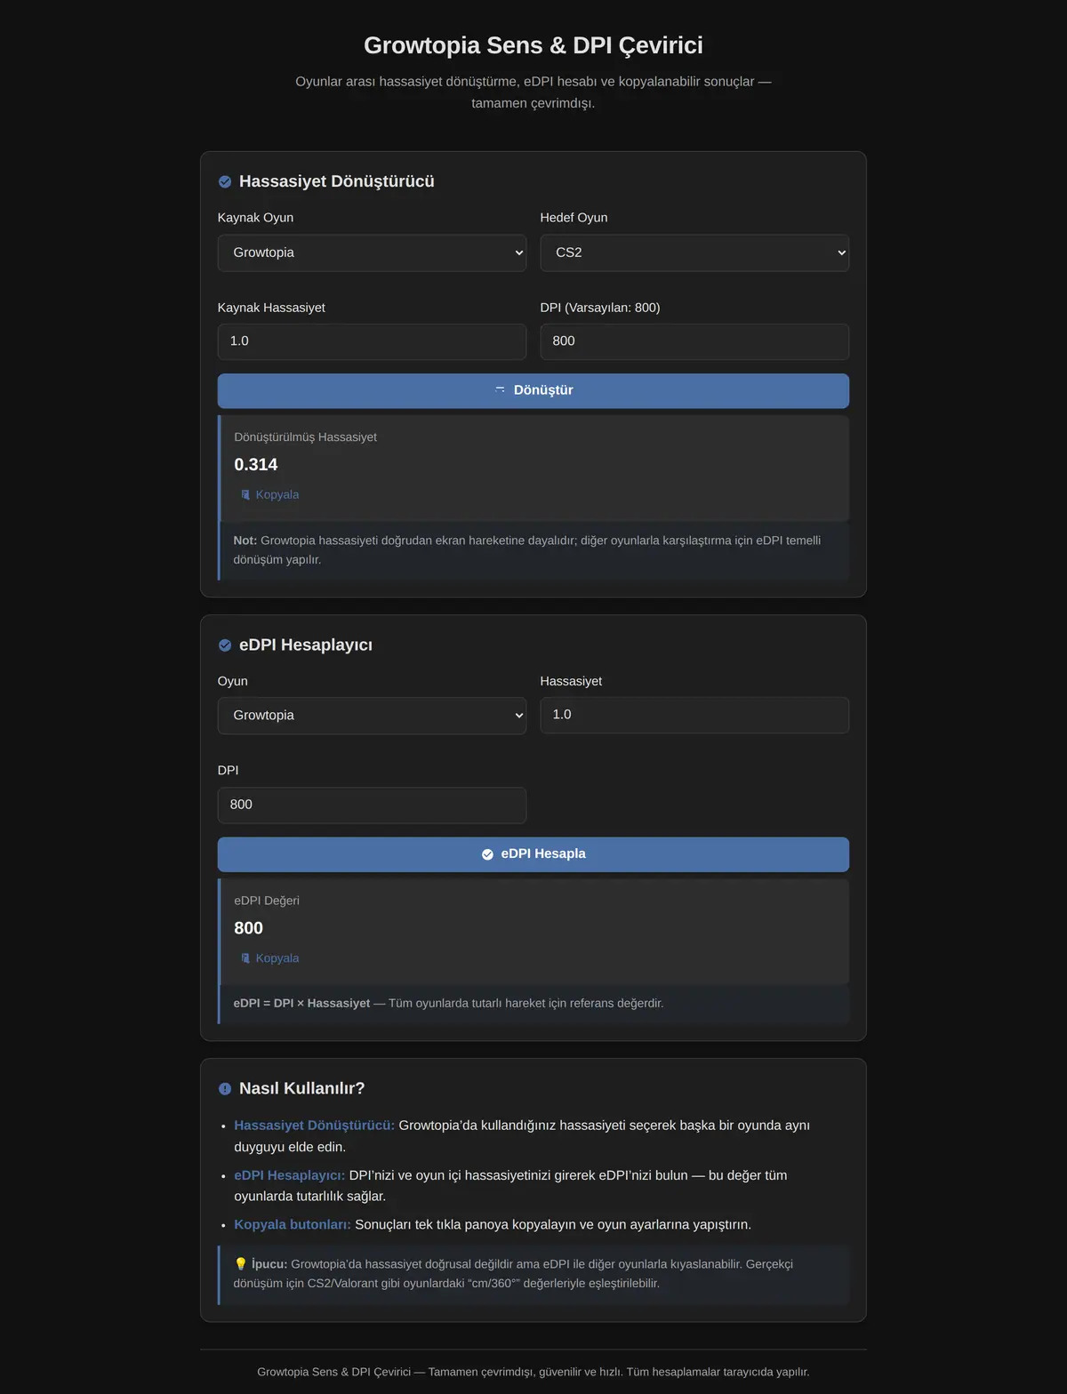Click the Not: text in the converter note
The width and height of the screenshot is (1067, 1394).
(x=245, y=541)
